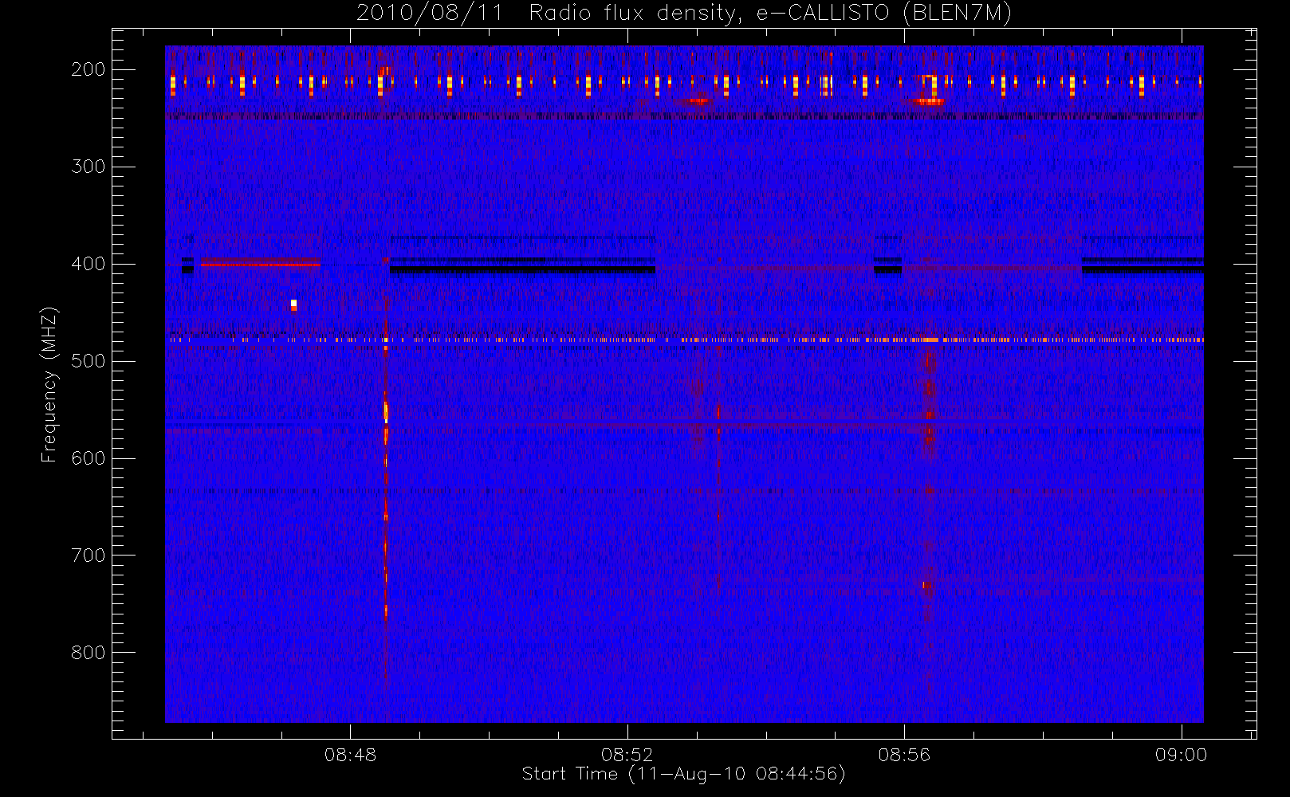Click the 08:48 time tick label
The height and width of the screenshot is (797, 1290).
(x=350, y=755)
